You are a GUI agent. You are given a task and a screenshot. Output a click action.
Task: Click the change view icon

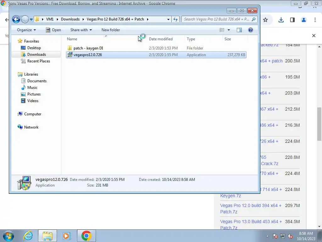point(222,30)
